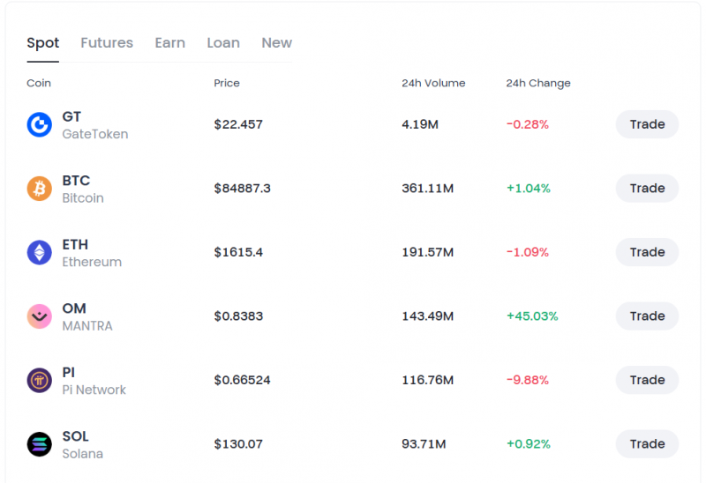The height and width of the screenshot is (483, 706).
Task: Click the Price column header
Action: coord(227,83)
